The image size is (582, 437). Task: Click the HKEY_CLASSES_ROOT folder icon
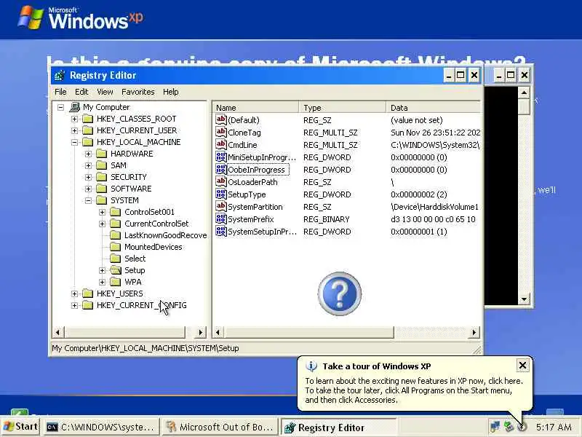pyautogui.click(x=87, y=119)
